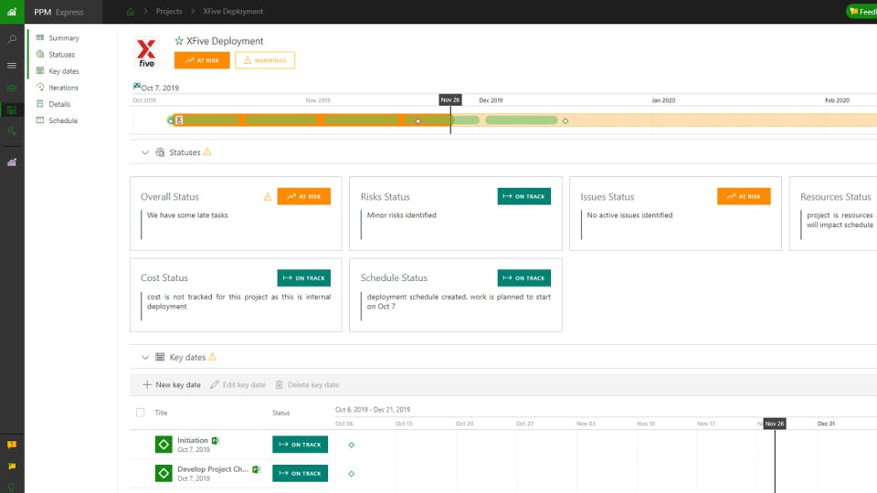Open the analytics chart icon in left rail
The height and width of the screenshot is (493, 877).
pos(12,163)
